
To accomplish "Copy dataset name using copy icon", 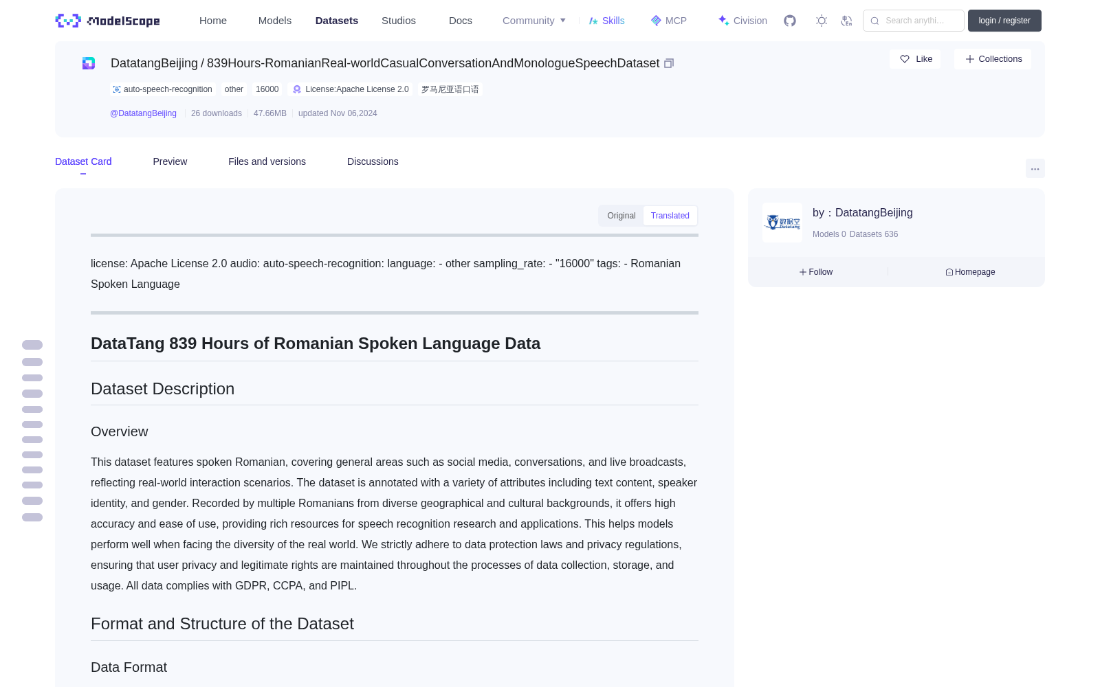I will point(669,63).
